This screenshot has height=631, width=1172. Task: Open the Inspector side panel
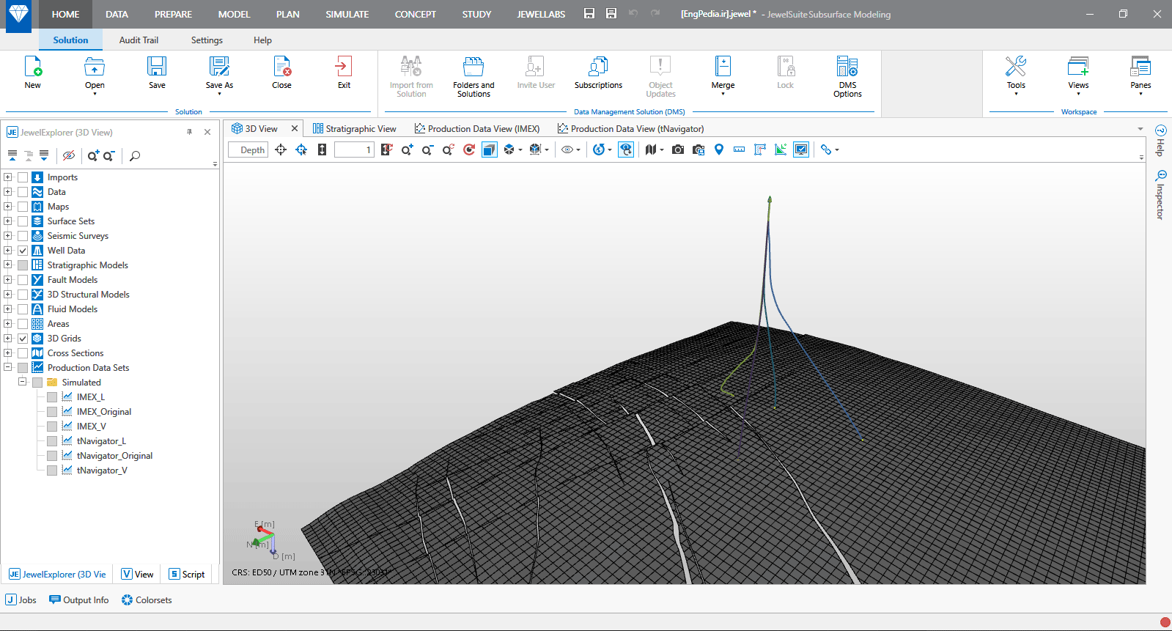click(x=1160, y=195)
